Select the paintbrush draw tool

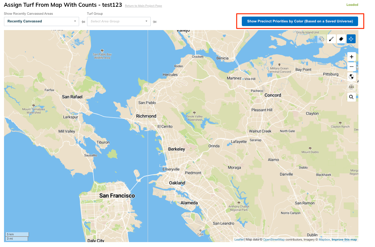331,39
